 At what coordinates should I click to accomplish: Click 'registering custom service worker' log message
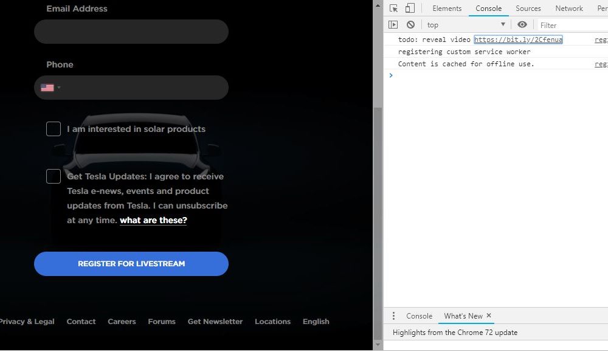coord(464,52)
